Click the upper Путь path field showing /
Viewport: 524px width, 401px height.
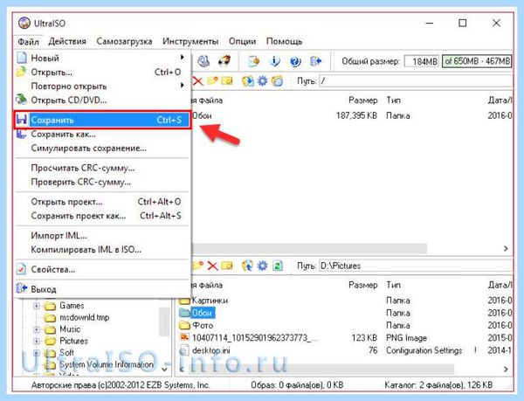tap(416, 81)
